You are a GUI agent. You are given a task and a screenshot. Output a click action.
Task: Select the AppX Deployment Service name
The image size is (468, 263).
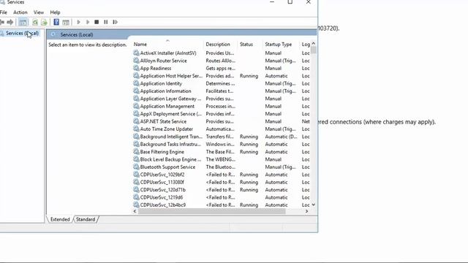click(x=170, y=114)
